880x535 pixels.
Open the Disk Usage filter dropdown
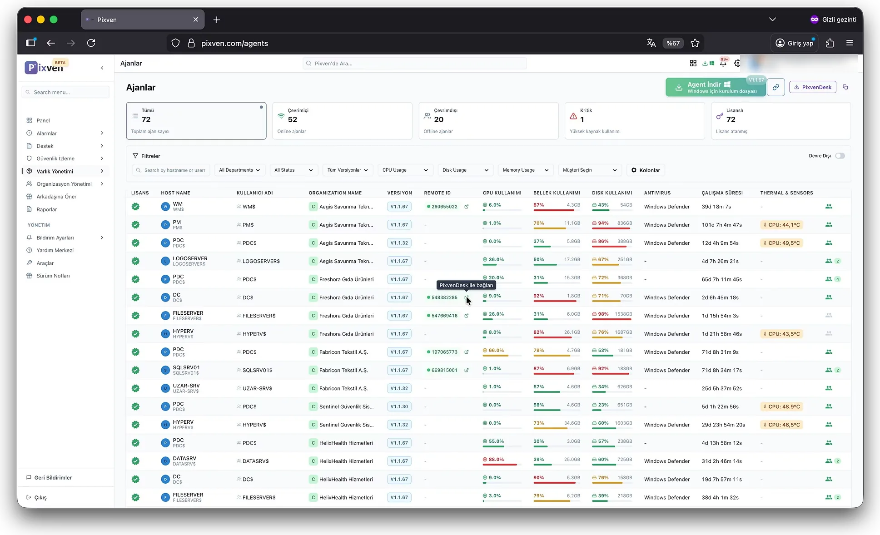tap(465, 170)
